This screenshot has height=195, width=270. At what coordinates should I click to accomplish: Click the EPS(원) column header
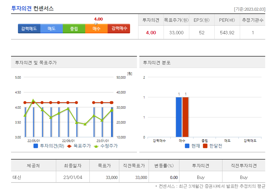202,20
